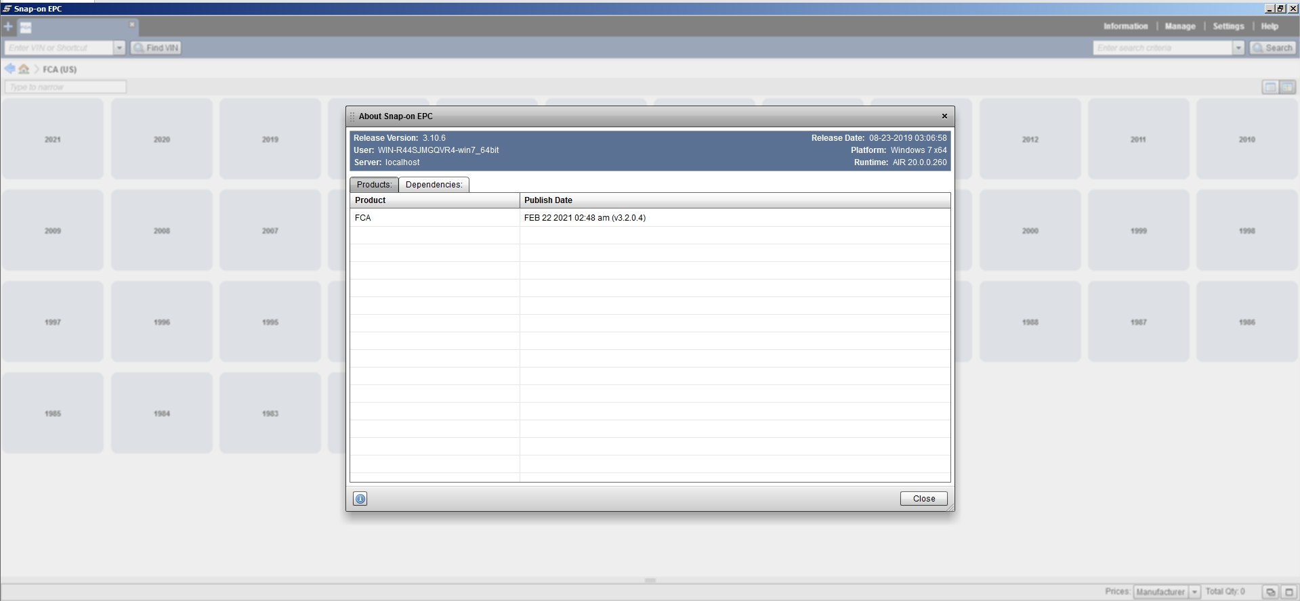Switch to list view icon
1300x601 pixels.
pyautogui.click(x=1270, y=87)
